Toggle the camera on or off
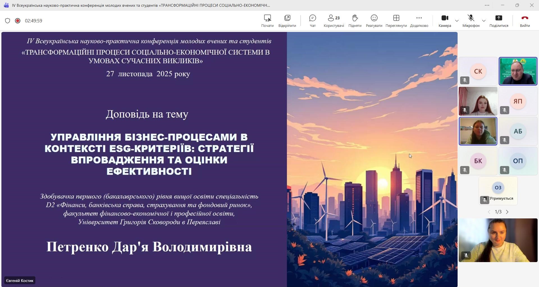539x287 pixels. (x=445, y=21)
